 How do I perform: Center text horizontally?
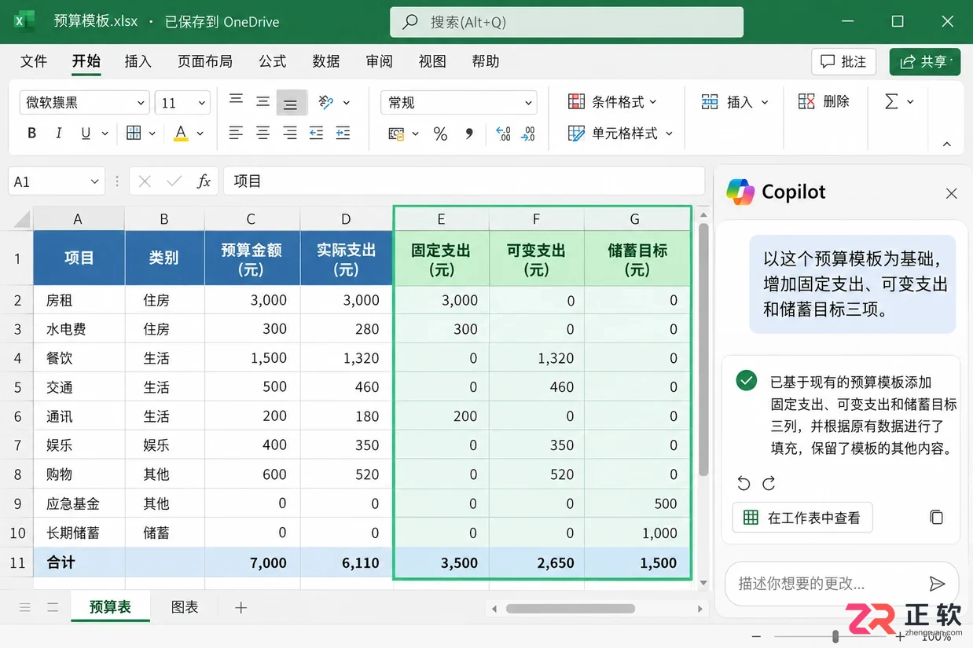pos(263,134)
